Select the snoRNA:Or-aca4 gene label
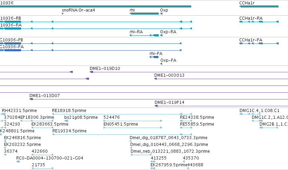 pyautogui.click(x=79, y=10)
